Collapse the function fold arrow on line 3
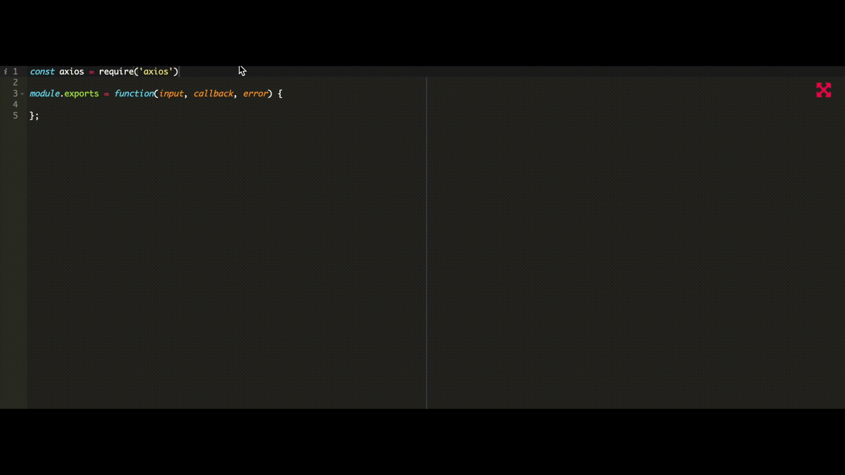The width and height of the screenshot is (845, 475). 22,94
